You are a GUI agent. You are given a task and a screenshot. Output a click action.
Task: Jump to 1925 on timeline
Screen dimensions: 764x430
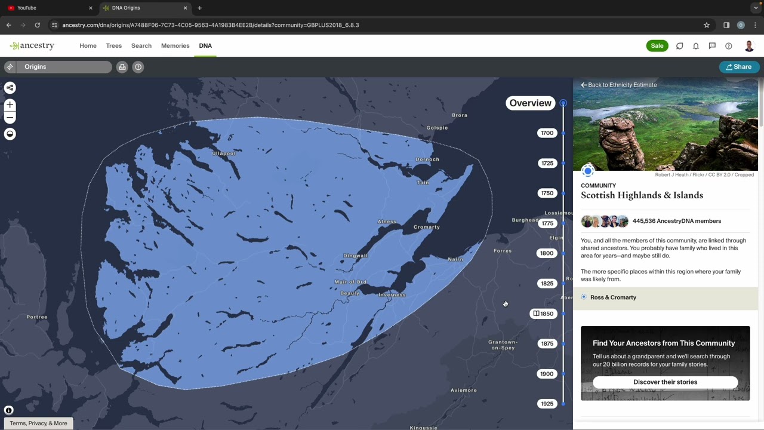pos(547,404)
